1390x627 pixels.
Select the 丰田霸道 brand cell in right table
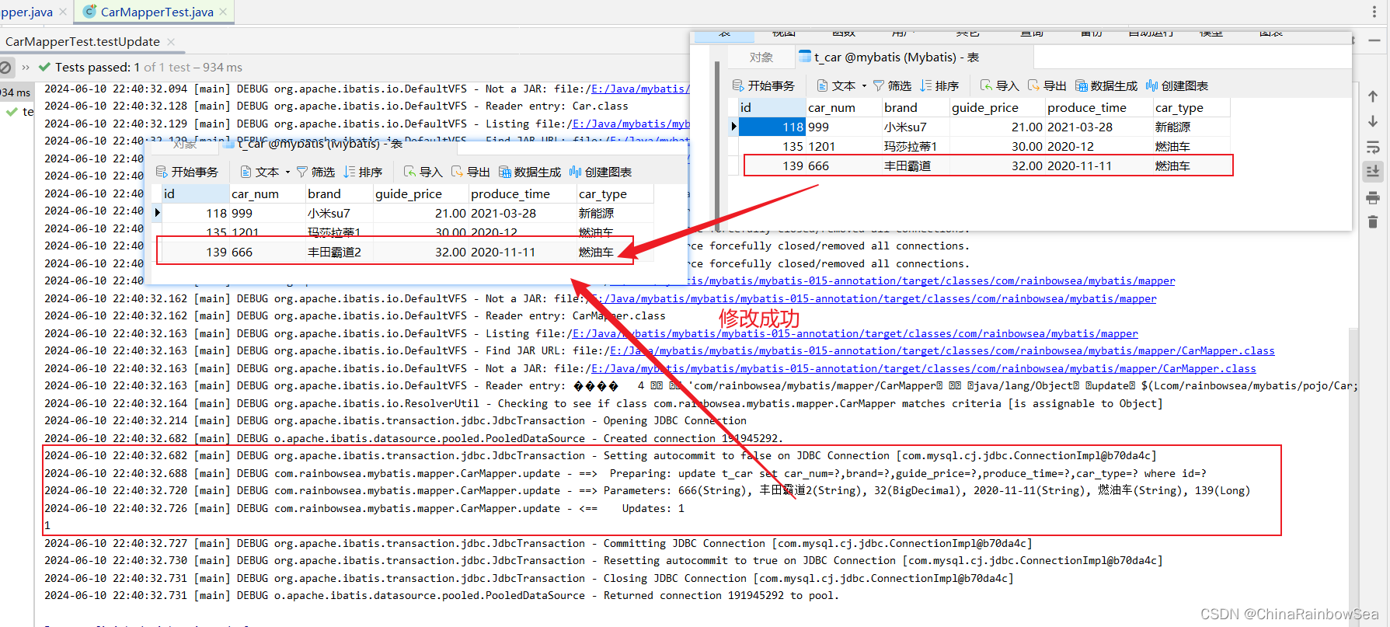915,165
